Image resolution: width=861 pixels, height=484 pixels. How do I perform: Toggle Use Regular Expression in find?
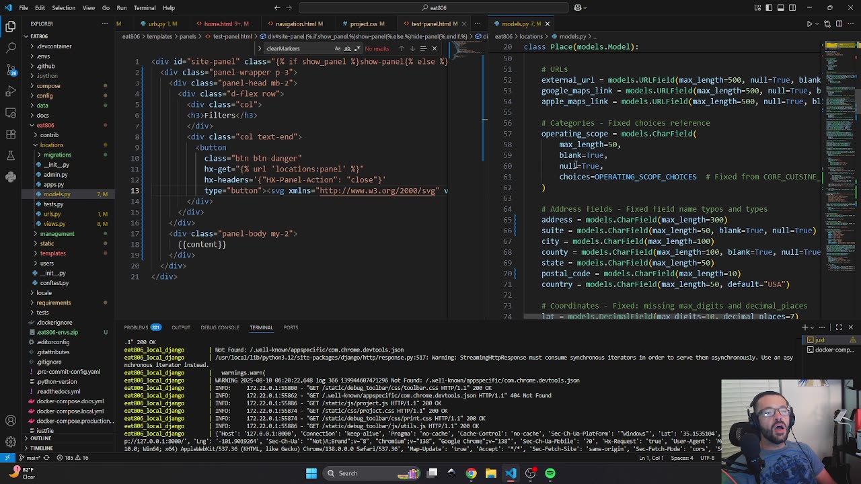(x=357, y=48)
